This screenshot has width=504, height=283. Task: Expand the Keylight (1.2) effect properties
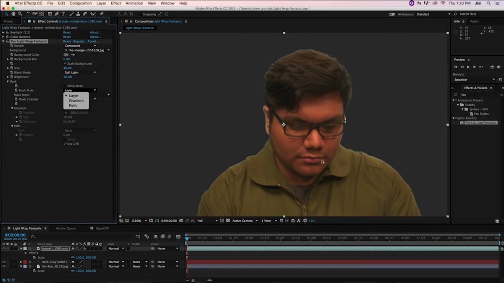point(3,32)
